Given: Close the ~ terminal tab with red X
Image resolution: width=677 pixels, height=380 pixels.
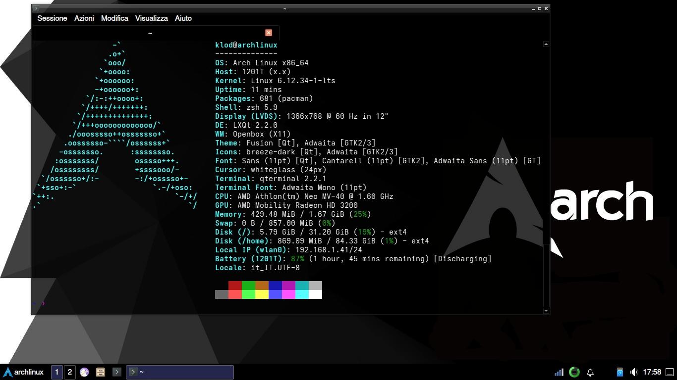Looking at the screenshot, I should coord(269,33).
